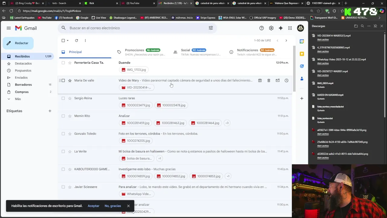Go to next page of emails
This screenshot has width=387, height=218.
(x=286, y=41)
